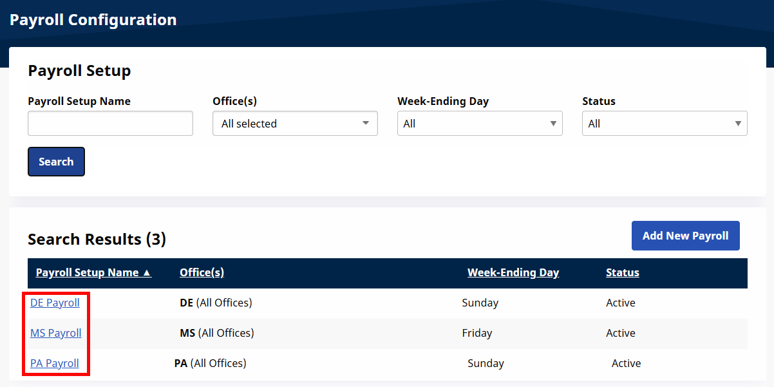774x387 pixels.
Task: Select the PA (All Offices) cell
Action: pos(210,363)
